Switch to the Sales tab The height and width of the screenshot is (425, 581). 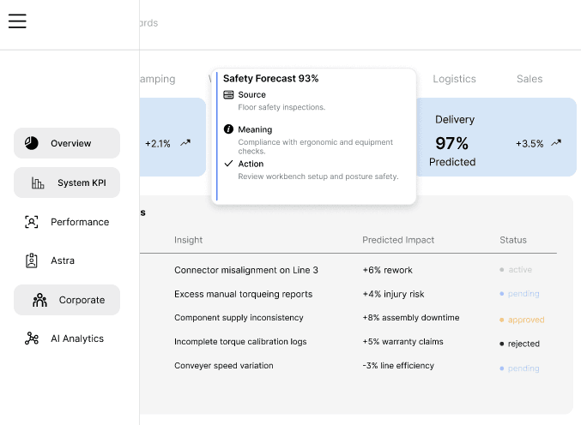(530, 79)
